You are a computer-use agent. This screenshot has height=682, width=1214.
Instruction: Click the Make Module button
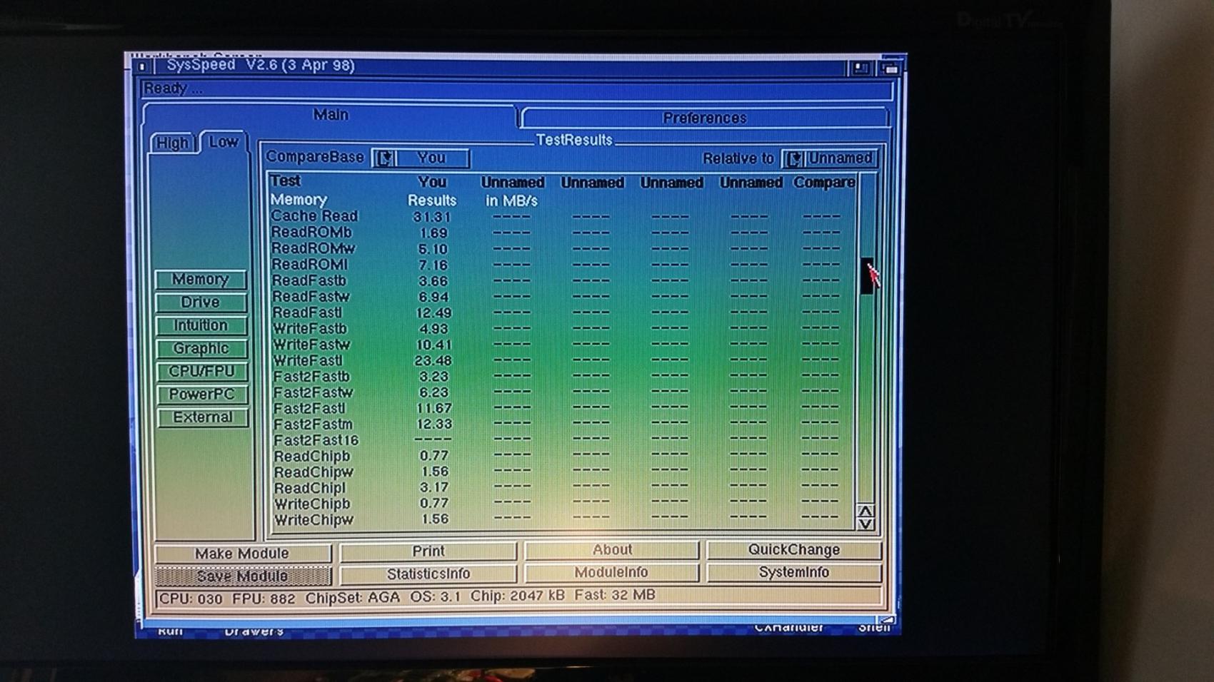click(242, 553)
